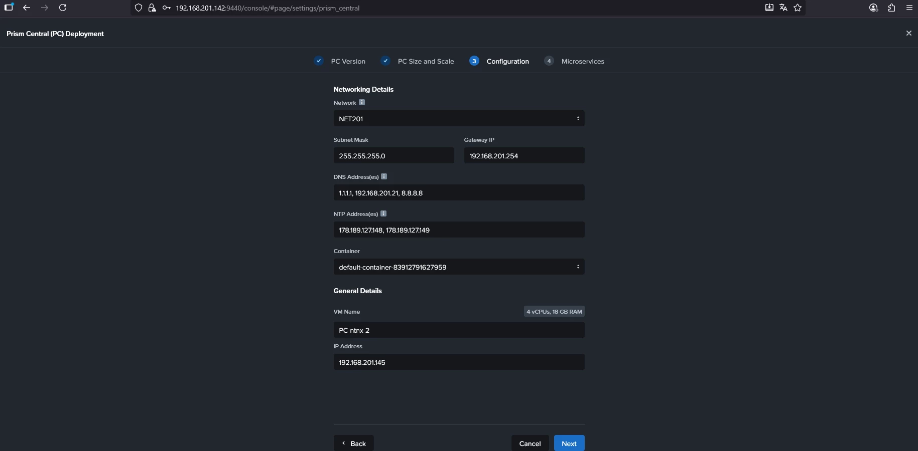The height and width of the screenshot is (451, 918).
Task: Click the step 4 number badge
Action: coord(549,61)
